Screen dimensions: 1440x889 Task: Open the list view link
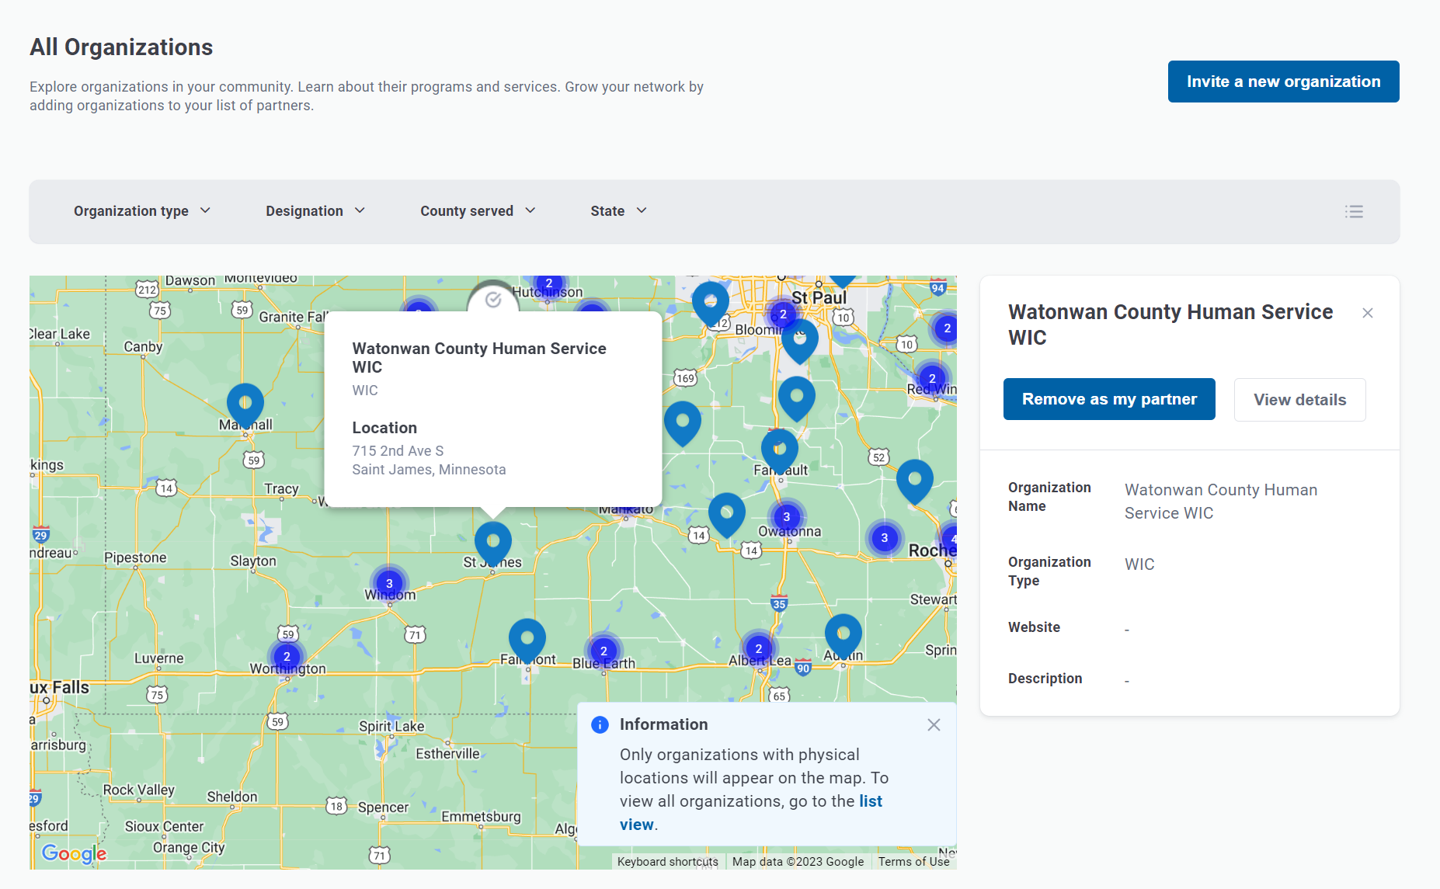click(870, 801)
